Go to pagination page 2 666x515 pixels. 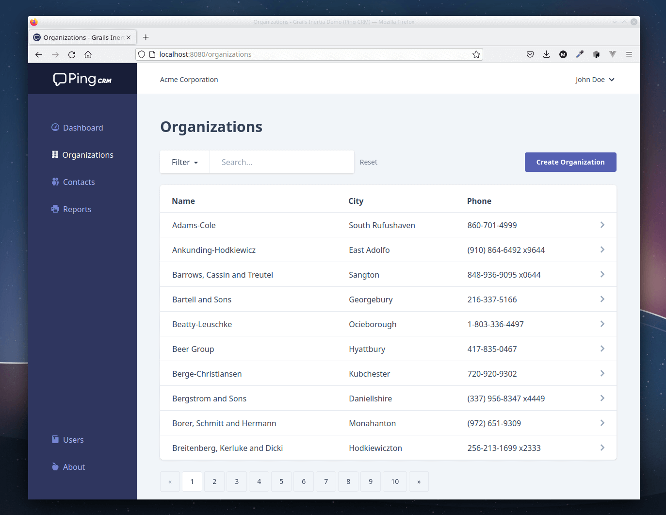click(214, 482)
